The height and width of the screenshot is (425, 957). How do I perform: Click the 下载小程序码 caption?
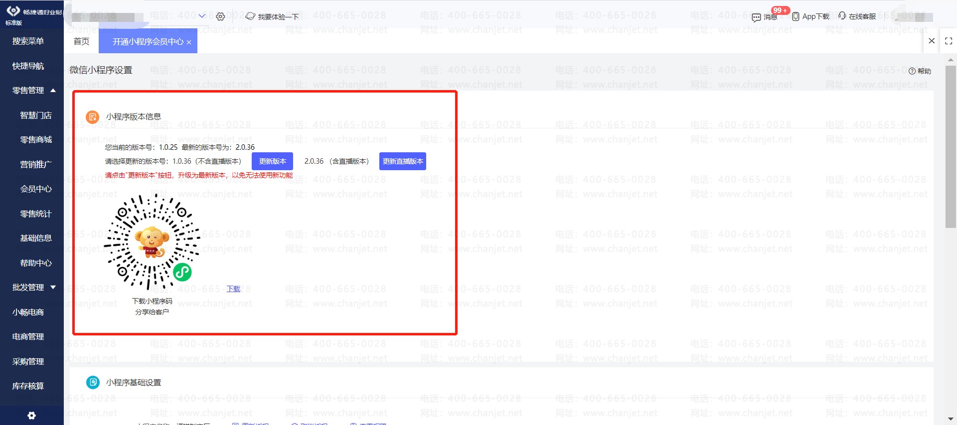point(152,301)
